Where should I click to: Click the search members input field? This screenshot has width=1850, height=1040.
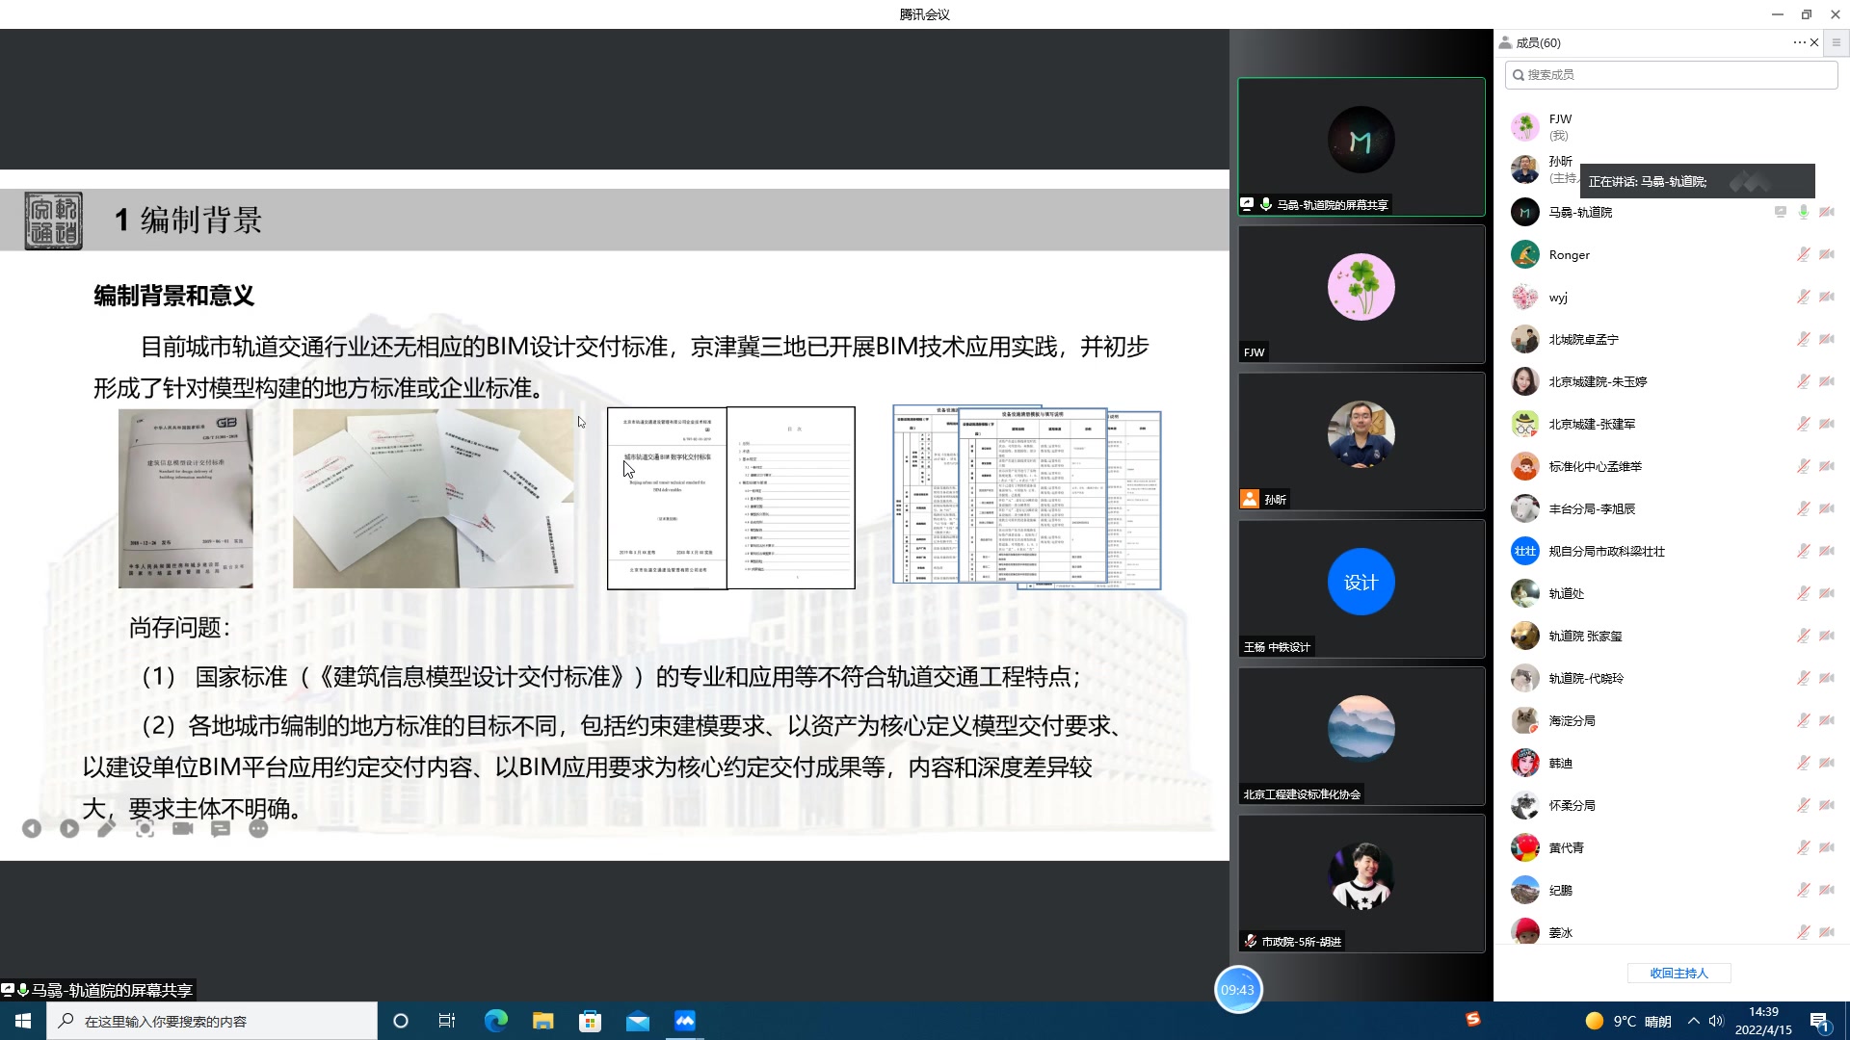coord(1672,74)
